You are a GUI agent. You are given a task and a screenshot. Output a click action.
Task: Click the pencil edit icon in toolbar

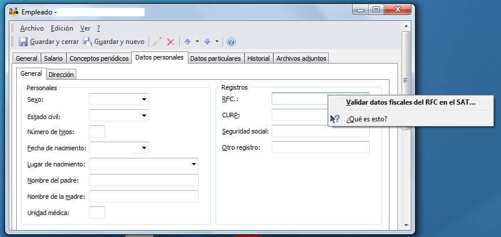coord(157,42)
